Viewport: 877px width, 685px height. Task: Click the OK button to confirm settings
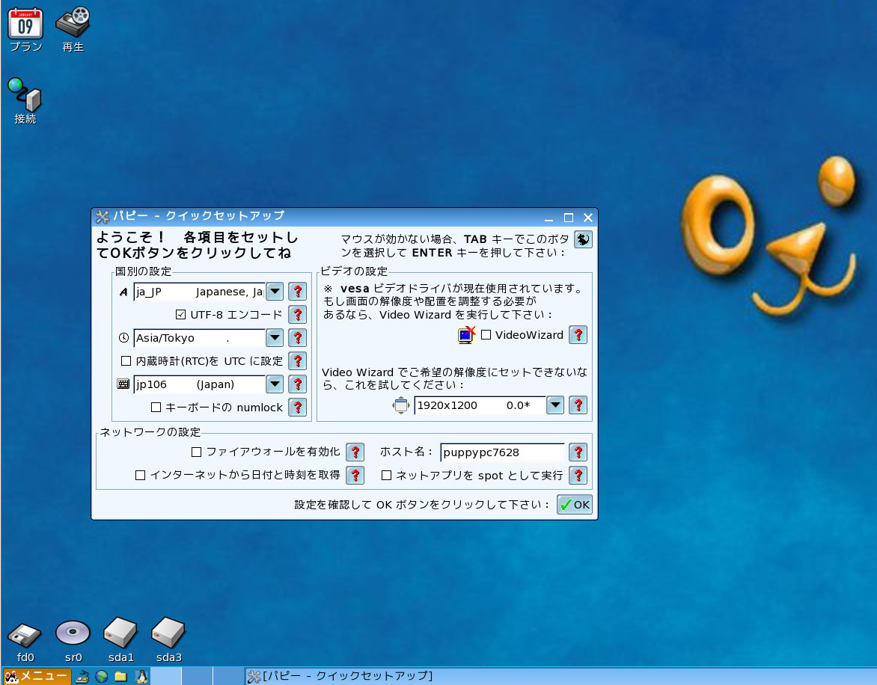(x=575, y=505)
